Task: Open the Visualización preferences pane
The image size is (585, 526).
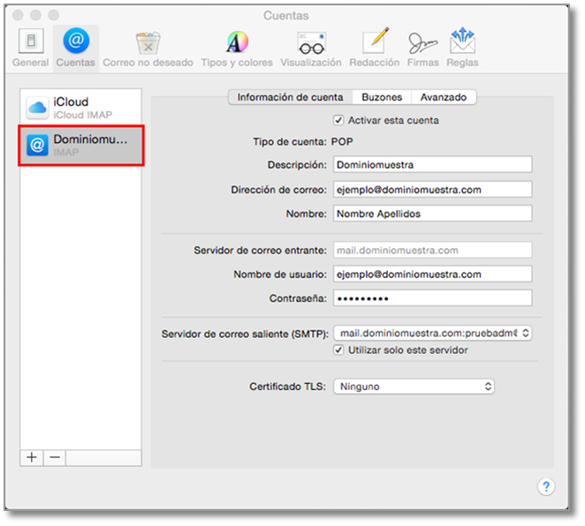Action: pyautogui.click(x=311, y=49)
